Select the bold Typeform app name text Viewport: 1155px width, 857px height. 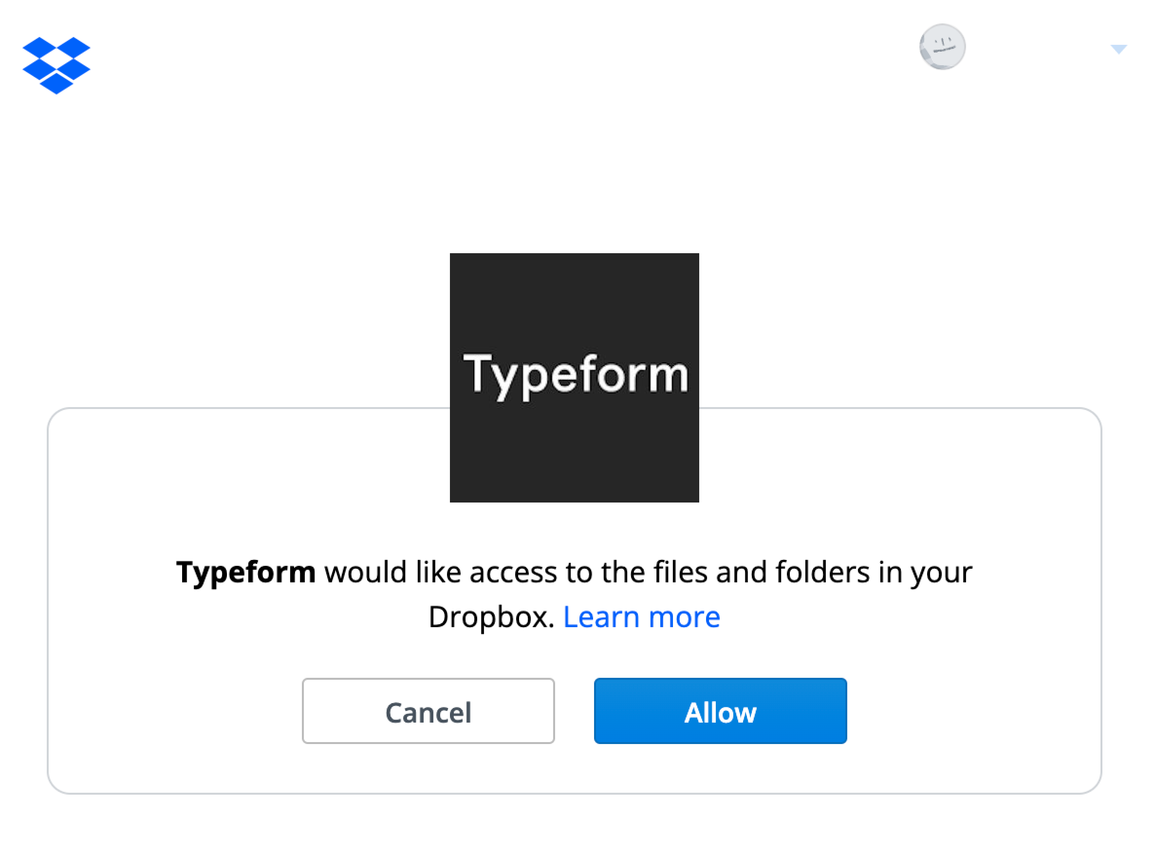point(246,573)
